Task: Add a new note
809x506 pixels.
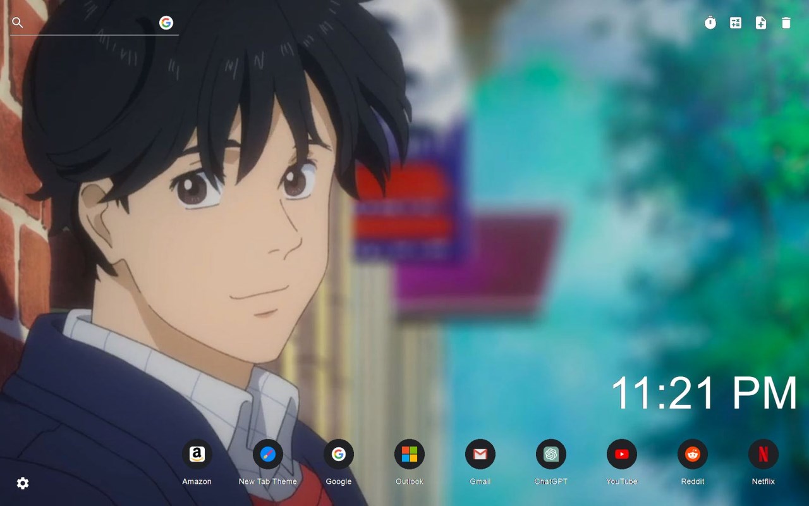Action: [x=761, y=23]
